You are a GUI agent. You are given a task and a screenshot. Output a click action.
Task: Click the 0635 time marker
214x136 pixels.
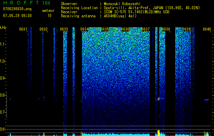click(105, 29)
